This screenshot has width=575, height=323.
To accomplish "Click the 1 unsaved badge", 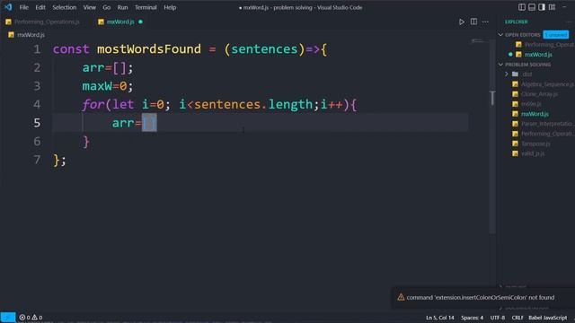I will 556,35.
